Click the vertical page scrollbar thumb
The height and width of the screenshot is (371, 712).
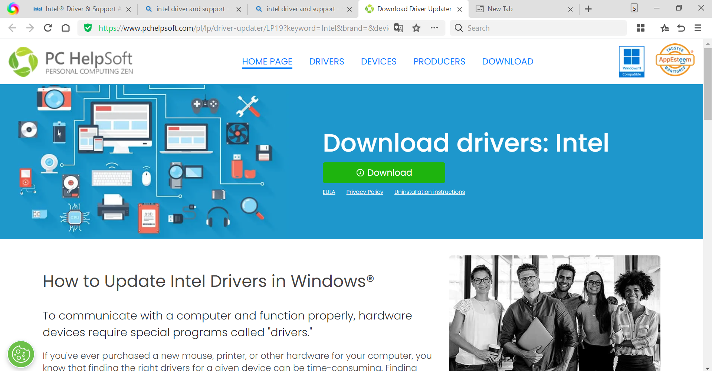click(x=708, y=83)
